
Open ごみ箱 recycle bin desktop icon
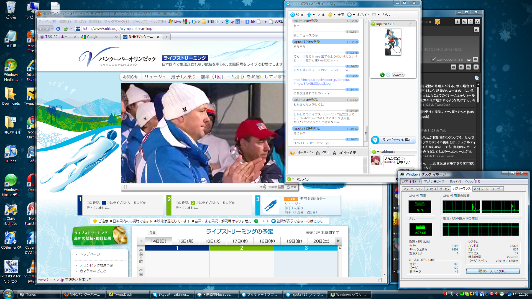coord(11,10)
